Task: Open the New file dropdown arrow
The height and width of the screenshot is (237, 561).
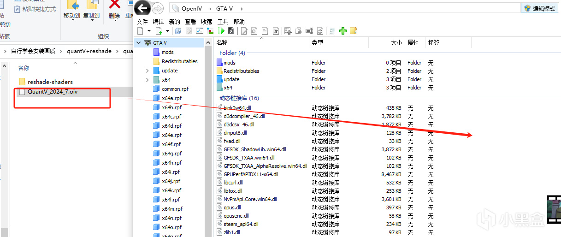Action: tap(149, 31)
